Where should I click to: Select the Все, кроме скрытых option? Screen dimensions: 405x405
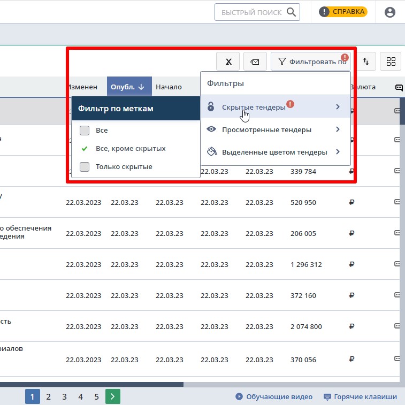click(131, 149)
